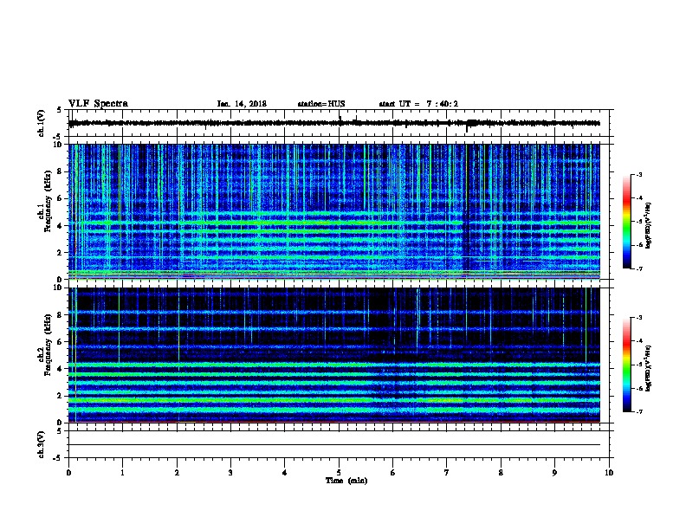Click the ch.2 spectrogram panel
Viewport: 686px width, 530px height.
coord(333,355)
